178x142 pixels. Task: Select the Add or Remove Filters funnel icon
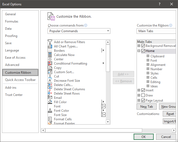coord(50,42)
